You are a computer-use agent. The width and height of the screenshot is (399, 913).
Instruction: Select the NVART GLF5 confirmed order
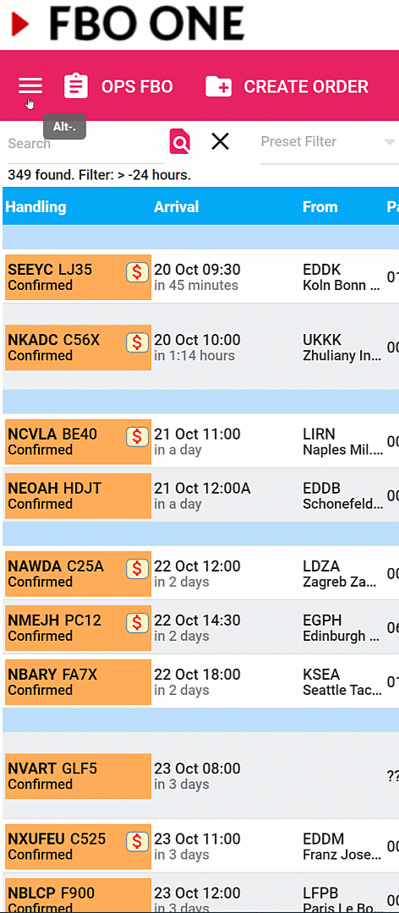78,775
